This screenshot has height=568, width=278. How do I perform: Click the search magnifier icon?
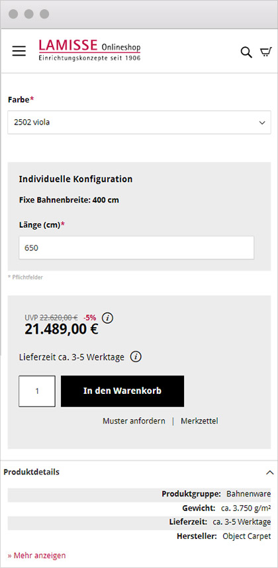tap(246, 52)
